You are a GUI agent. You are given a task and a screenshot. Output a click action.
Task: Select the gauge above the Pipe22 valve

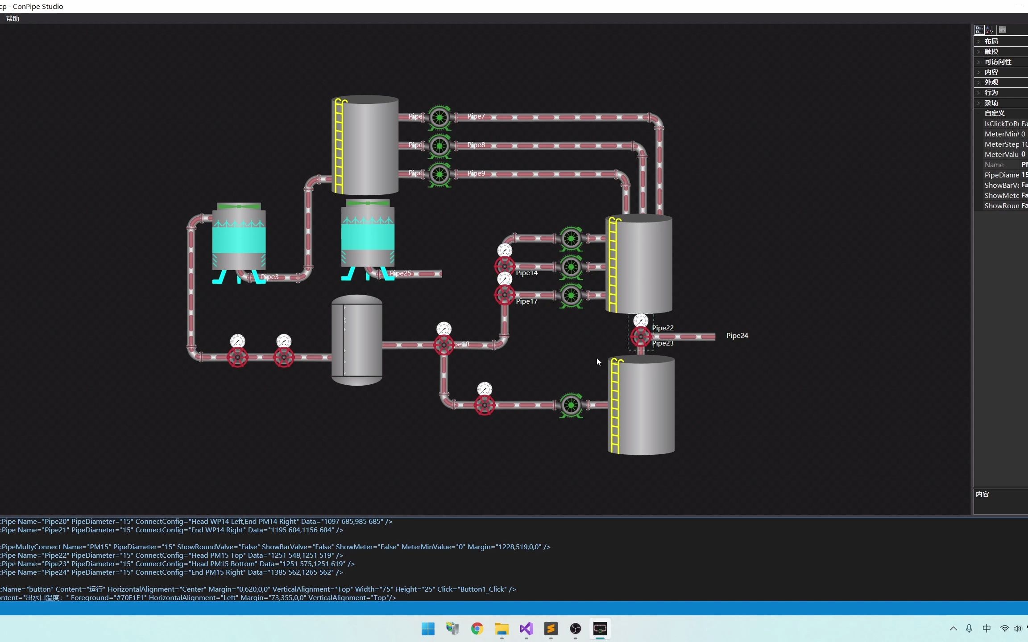coord(641,320)
